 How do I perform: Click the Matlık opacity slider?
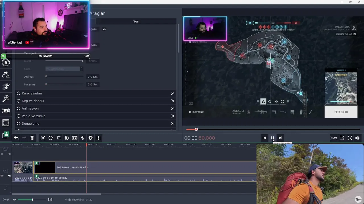(x=65, y=61)
